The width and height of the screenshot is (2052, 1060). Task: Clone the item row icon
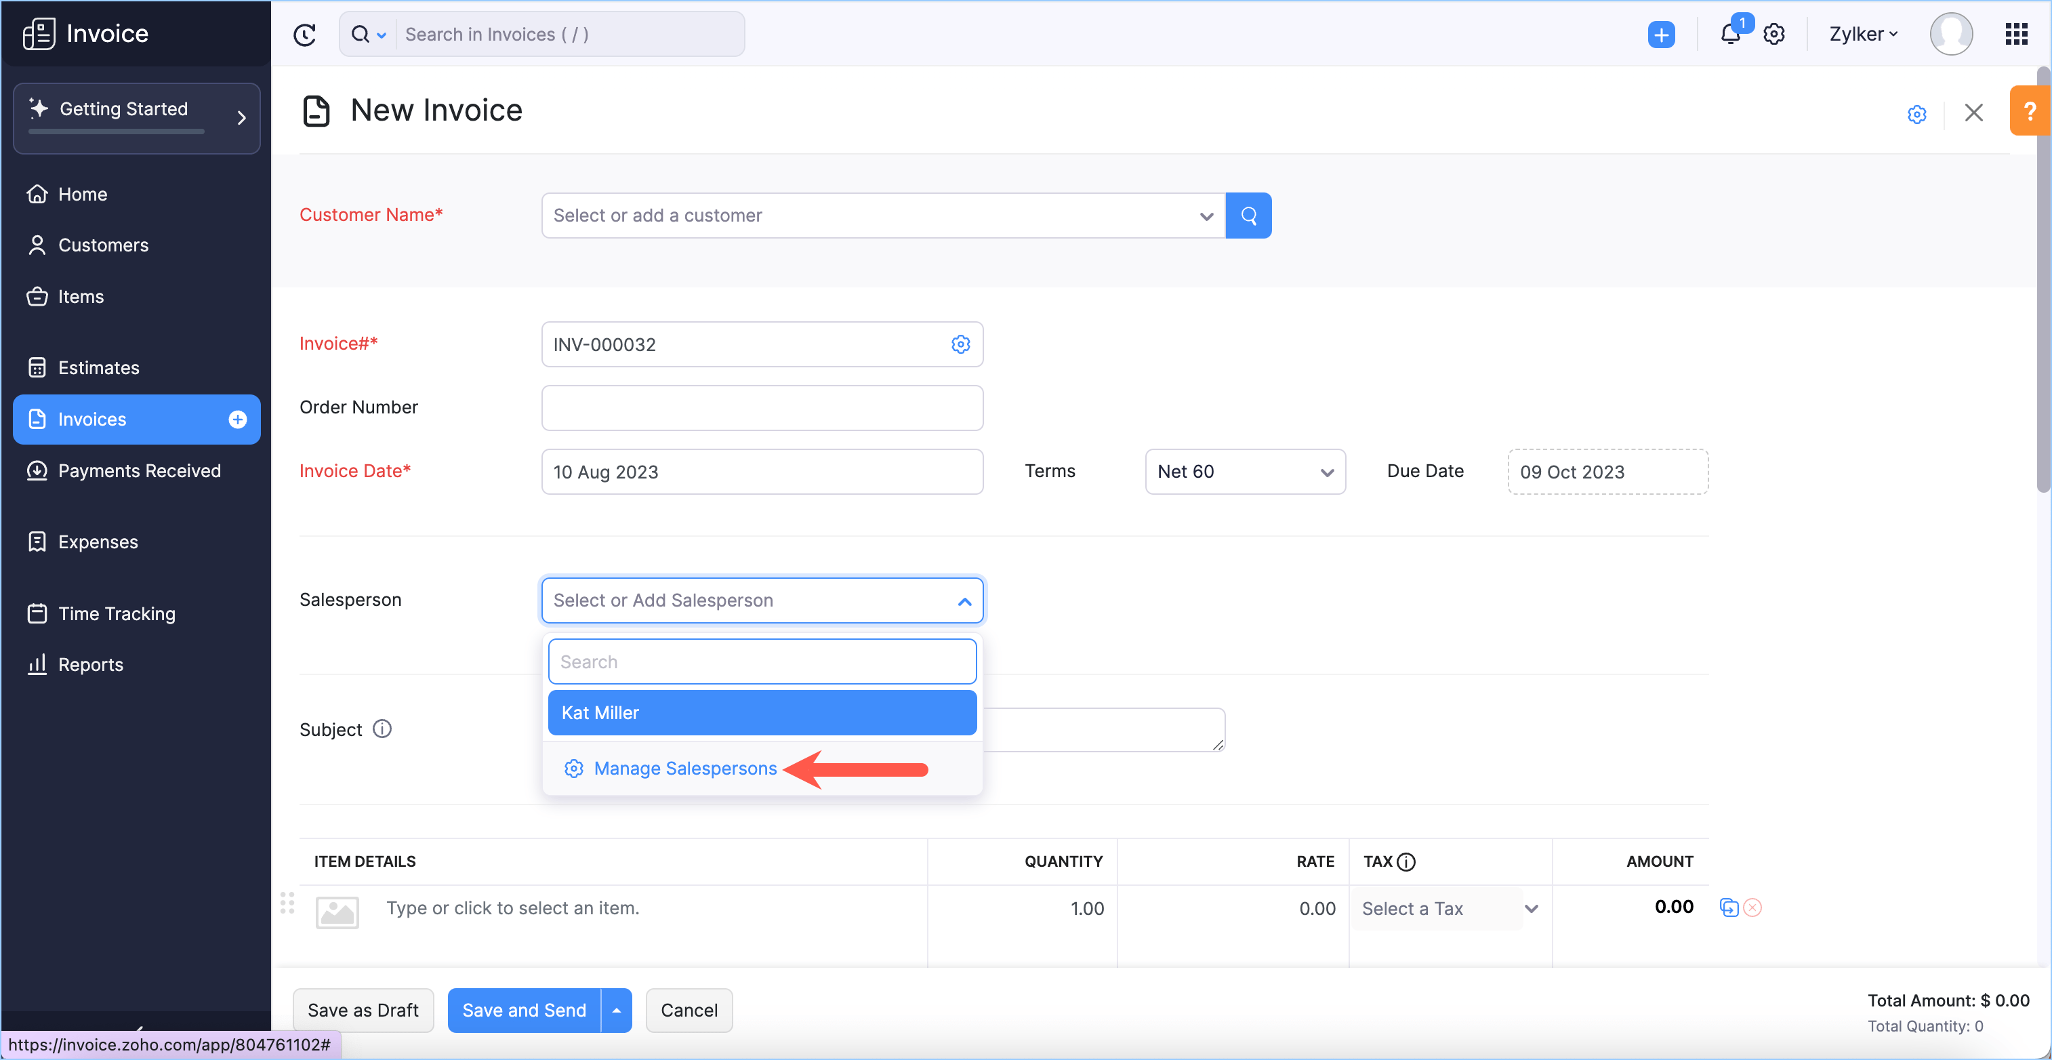click(1729, 908)
